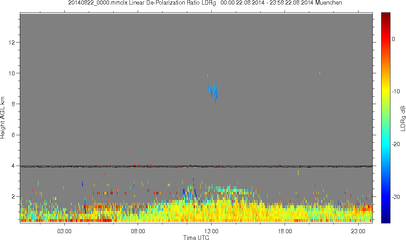Click the 2 km height tick label

click(x=13, y=197)
